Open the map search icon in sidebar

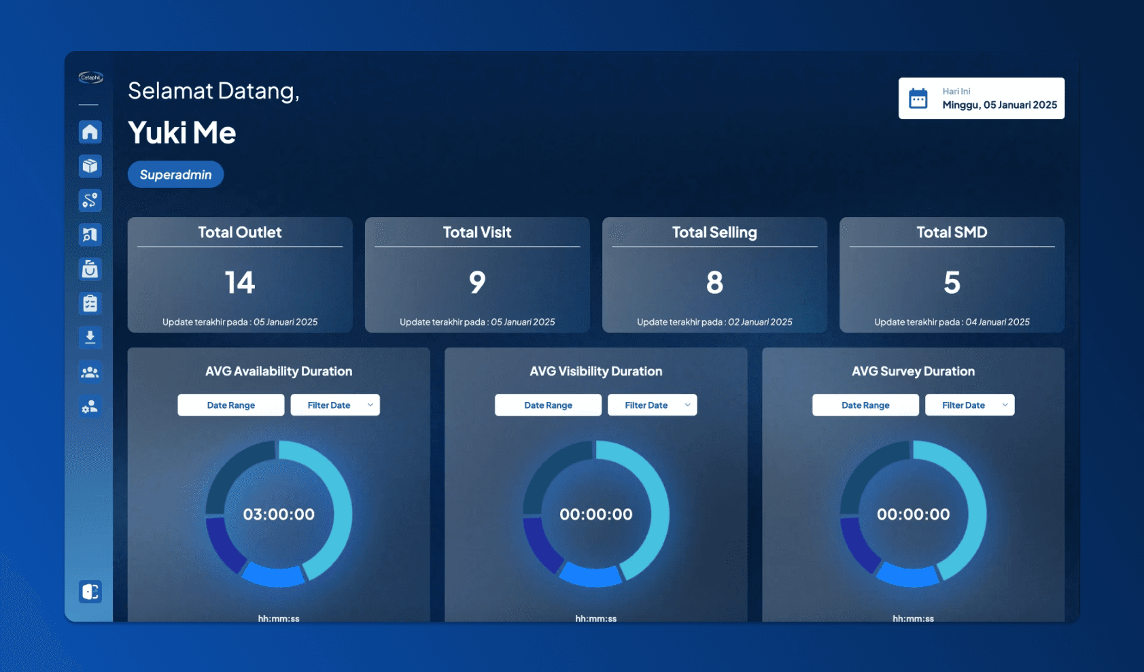pos(90,235)
